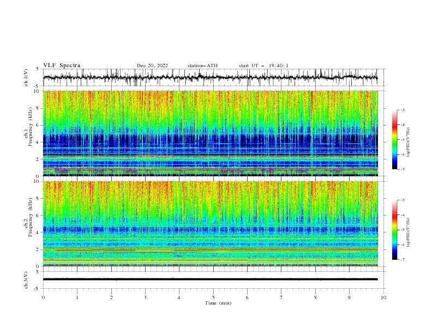Click ch.1 "Frequency (kHz)" axis label

click(30, 127)
